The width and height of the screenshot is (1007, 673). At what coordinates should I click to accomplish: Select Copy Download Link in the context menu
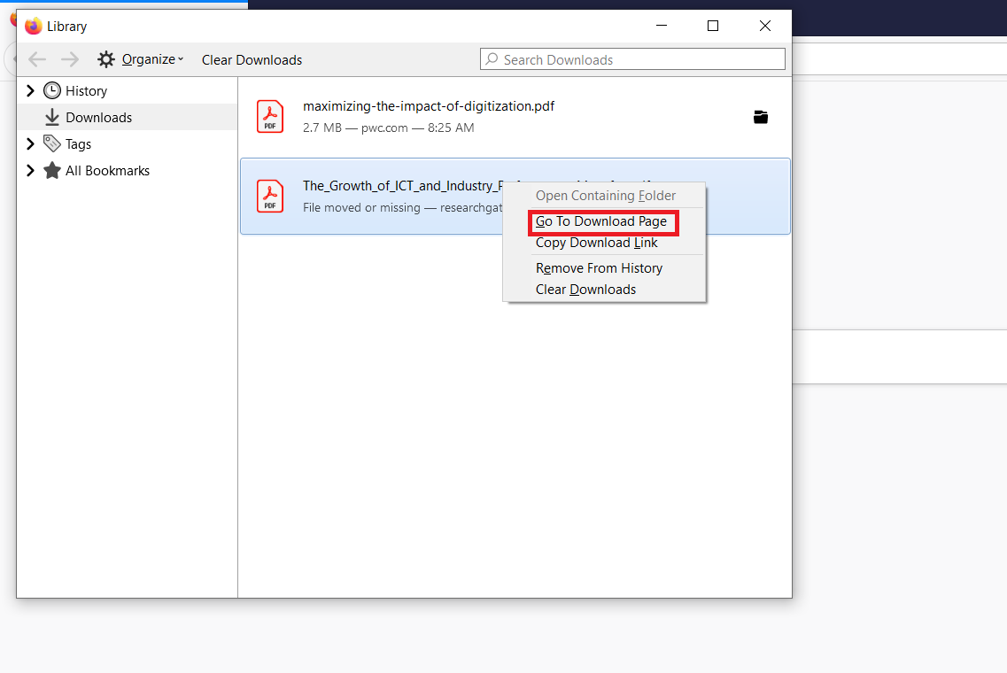coord(596,243)
